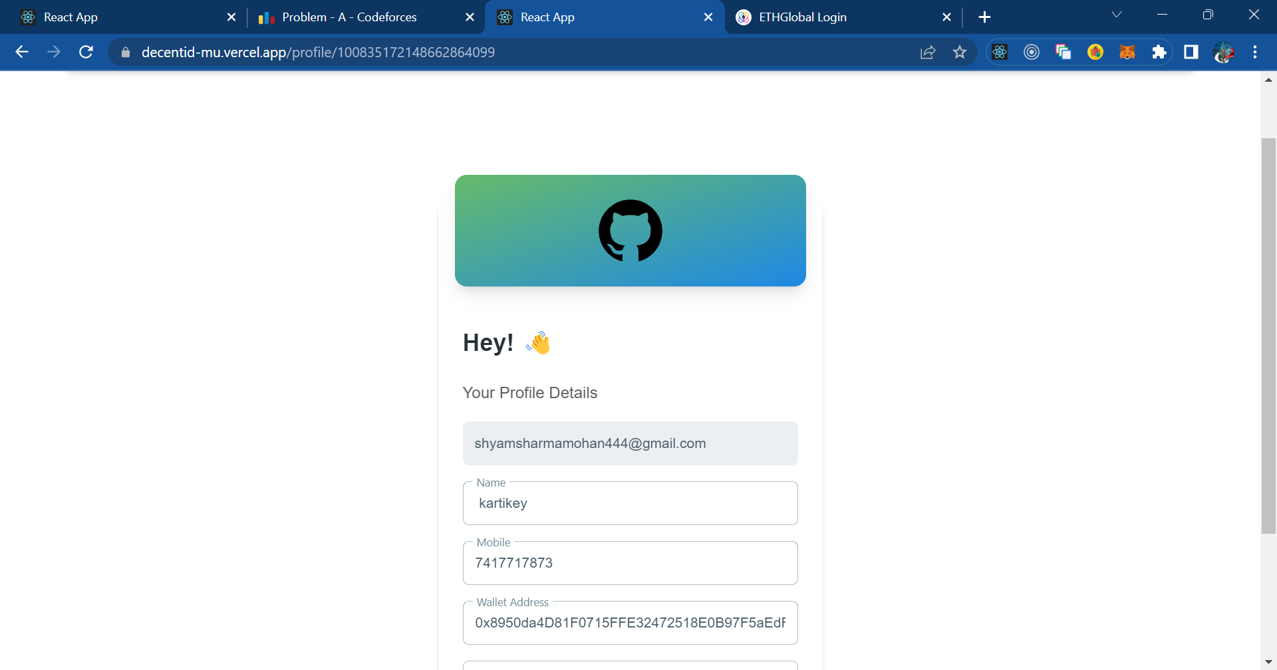Click the 'Hey!' greeting heading

[488, 343]
